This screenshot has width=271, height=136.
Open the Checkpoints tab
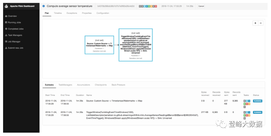point(101,85)
